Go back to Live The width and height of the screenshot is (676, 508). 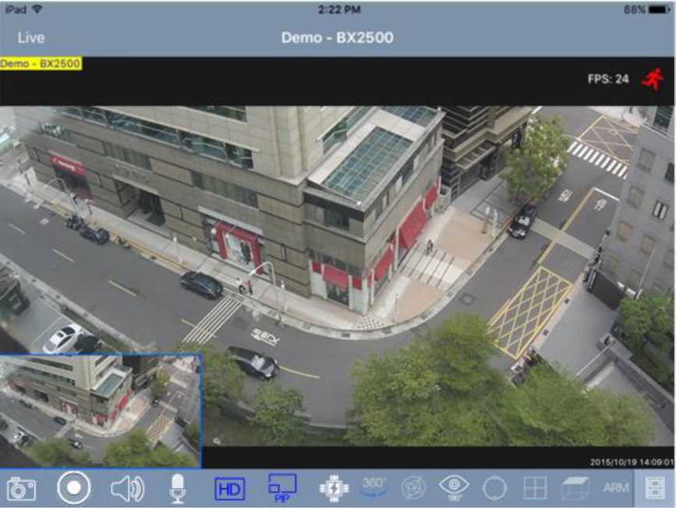point(31,37)
